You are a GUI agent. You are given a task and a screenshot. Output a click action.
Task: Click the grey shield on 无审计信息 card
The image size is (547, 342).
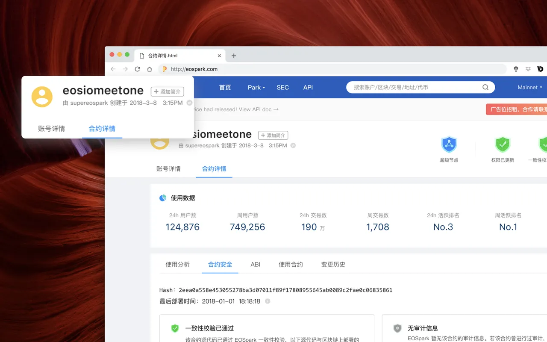[397, 328]
